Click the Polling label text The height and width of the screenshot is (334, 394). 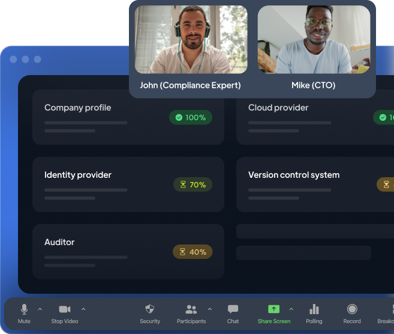click(314, 321)
